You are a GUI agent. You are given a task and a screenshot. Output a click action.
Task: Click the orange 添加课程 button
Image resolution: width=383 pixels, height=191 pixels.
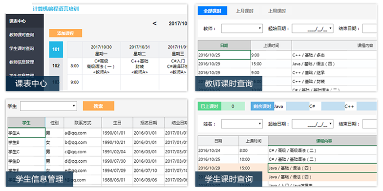click(x=65, y=33)
